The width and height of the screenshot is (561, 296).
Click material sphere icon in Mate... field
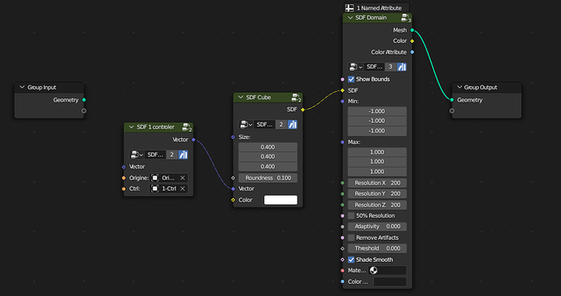pos(373,270)
